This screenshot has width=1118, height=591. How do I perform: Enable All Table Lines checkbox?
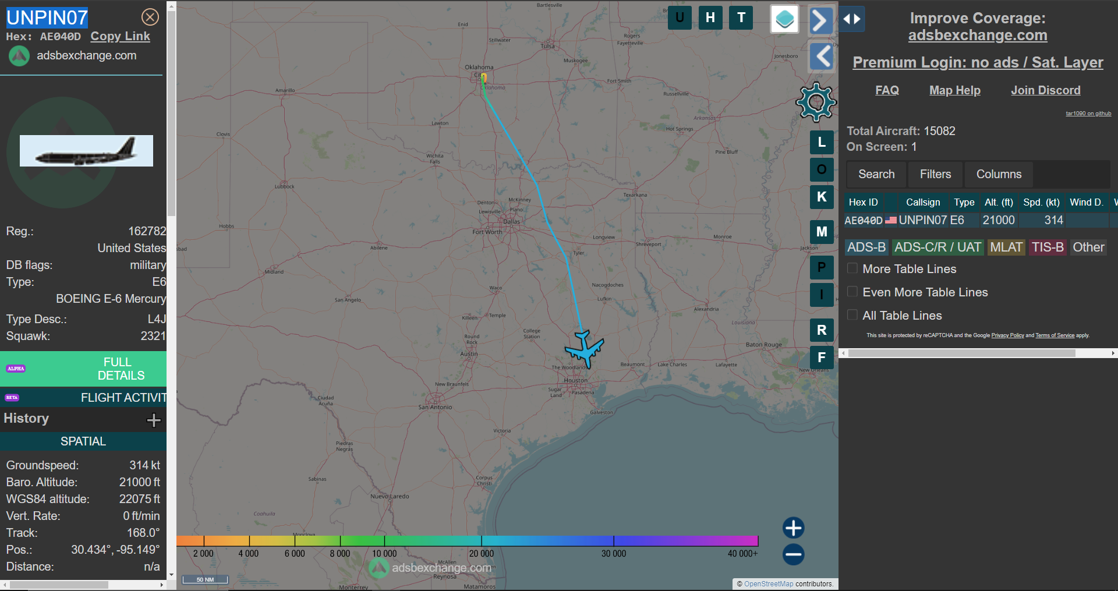(x=852, y=315)
